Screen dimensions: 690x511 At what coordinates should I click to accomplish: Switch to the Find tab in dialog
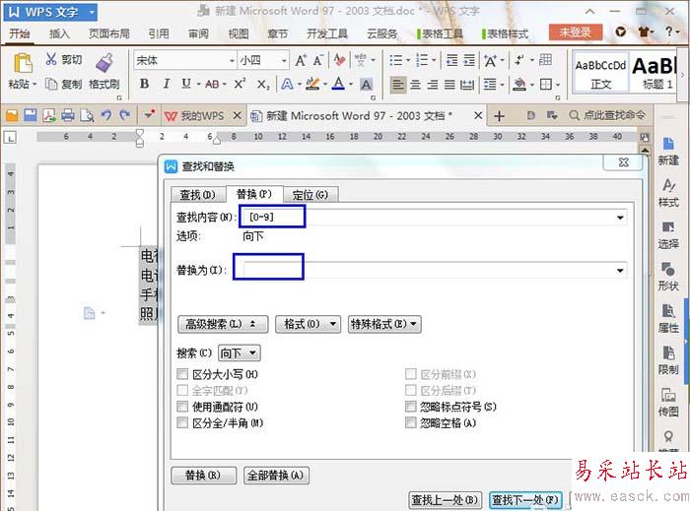[x=196, y=194]
